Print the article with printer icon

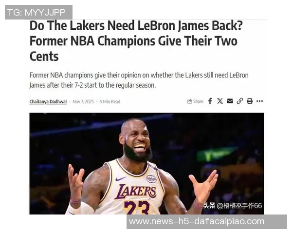250,101
